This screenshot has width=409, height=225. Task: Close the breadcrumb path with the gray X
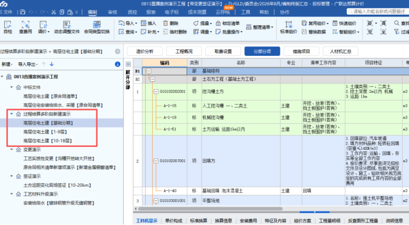click(118, 51)
